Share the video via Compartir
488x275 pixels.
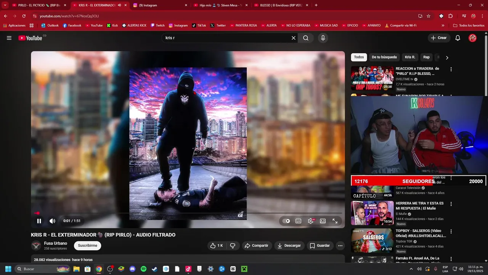257,246
